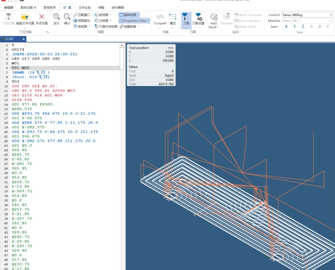Screen dimensions: 335x270
Task: Toggle the Z axis button
Action: point(303,27)
